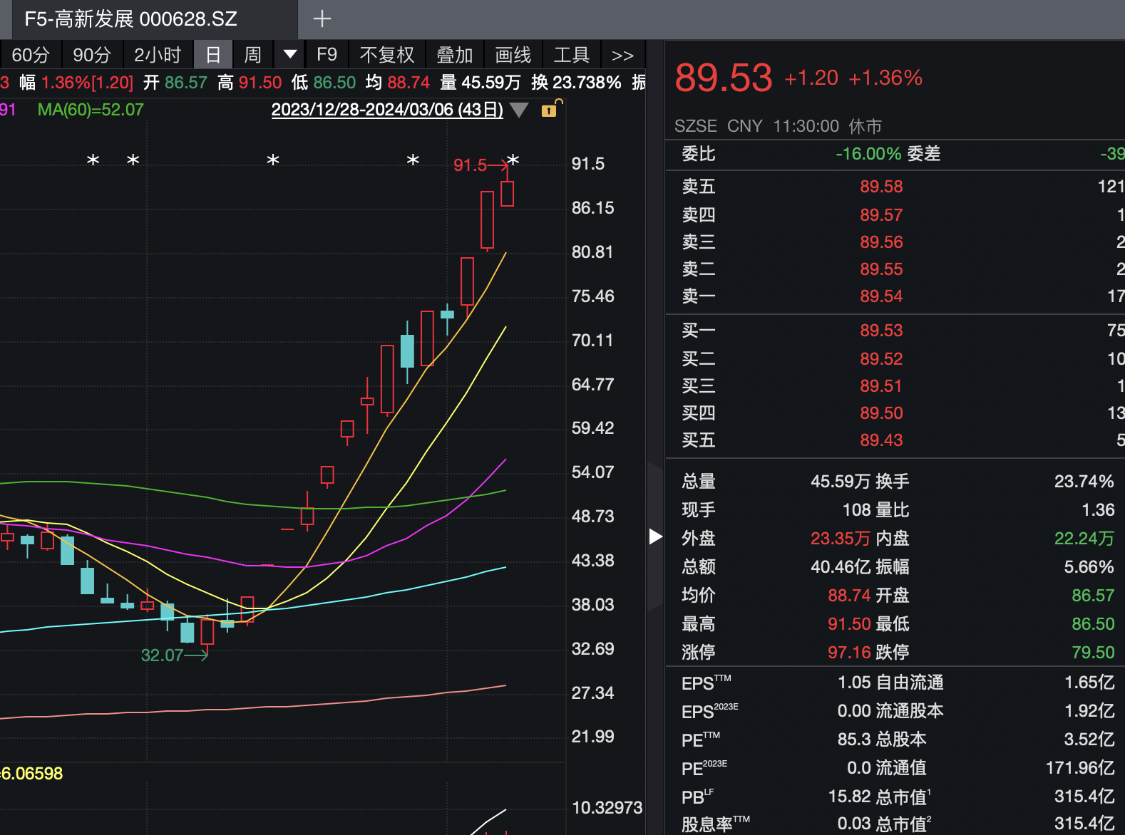Toggle the 日 daily period view
Screen dimensions: 1125x835
[212, 56]
